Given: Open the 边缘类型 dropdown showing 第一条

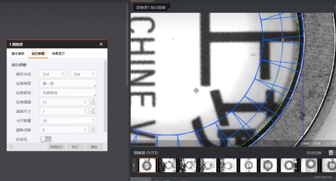Looking at the screenshot, I should tap(68, 83).
